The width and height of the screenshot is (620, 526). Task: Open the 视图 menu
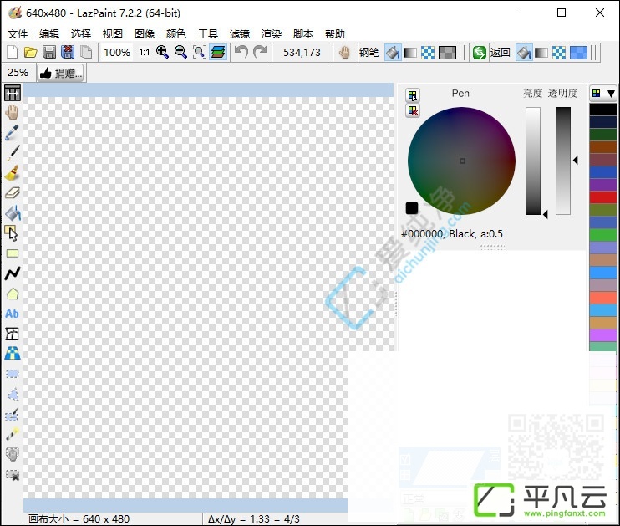[x=113, y=33]
